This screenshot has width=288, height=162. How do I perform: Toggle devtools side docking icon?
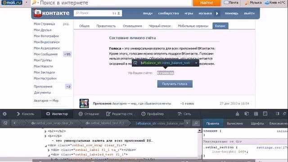[x=278, y=114]
